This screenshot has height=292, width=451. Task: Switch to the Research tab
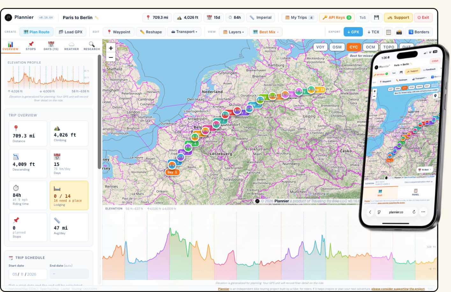(92, 46)
